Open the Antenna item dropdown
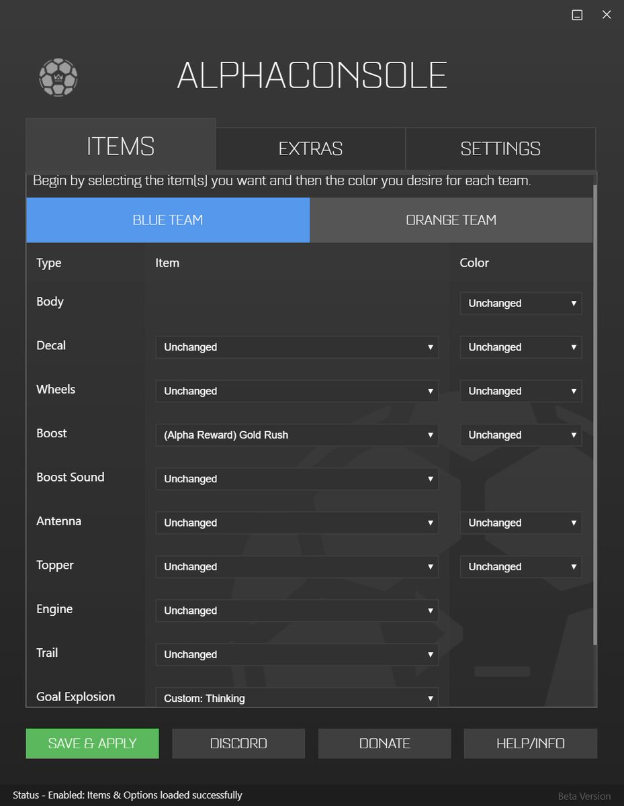The height and width of the screenshot is (806, 624). click(296, 523)
